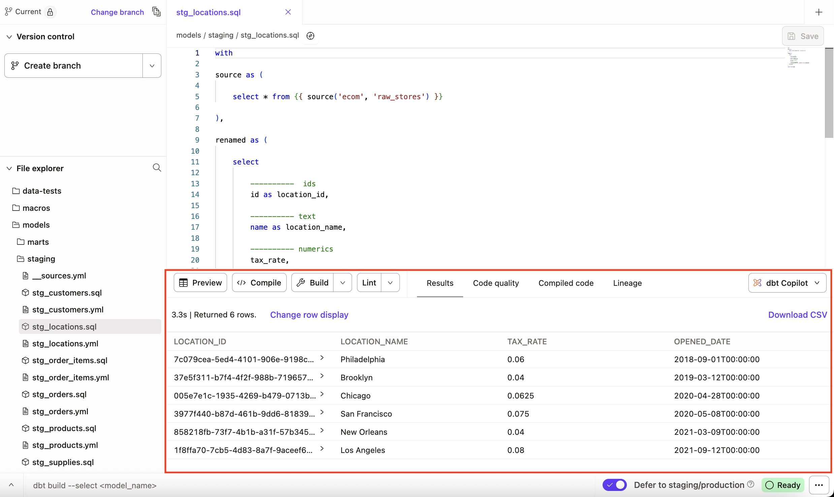The width and height of the screenshot is (834, 497).
Task: Disable Defer to staging/production
Action: click(614, 485)
